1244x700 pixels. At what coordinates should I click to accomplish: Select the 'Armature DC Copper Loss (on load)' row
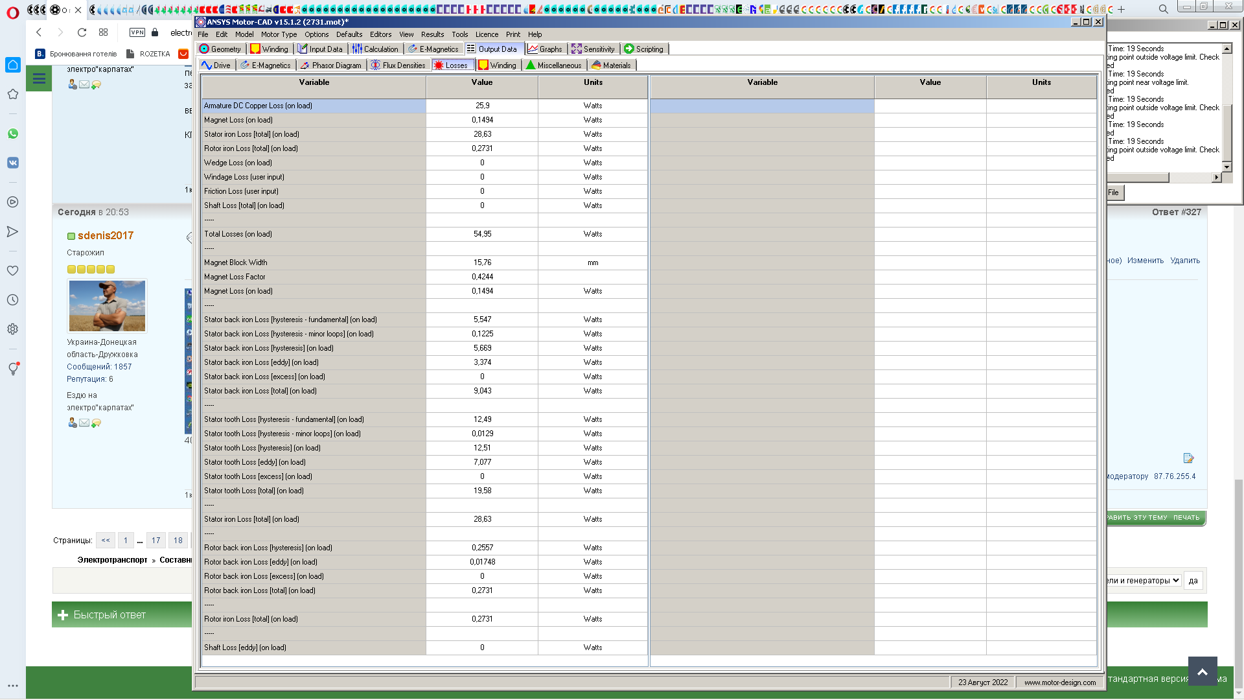(x=424, y=106)
